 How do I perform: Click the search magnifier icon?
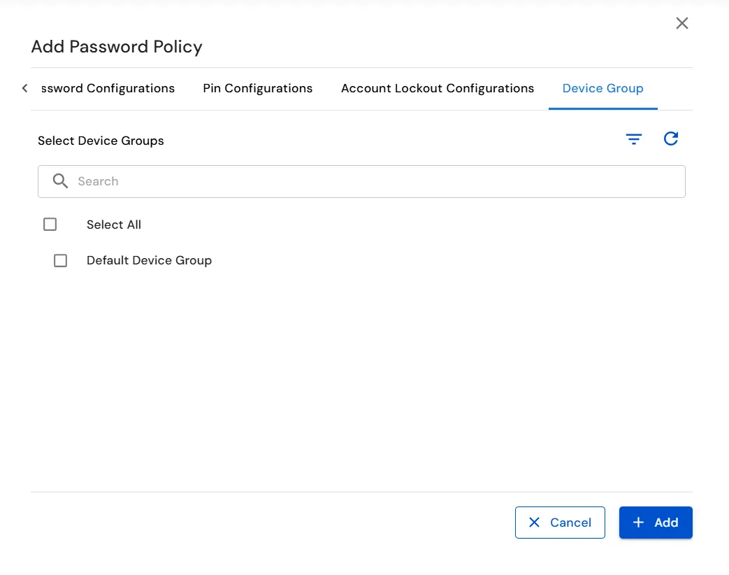click(60, 181)
